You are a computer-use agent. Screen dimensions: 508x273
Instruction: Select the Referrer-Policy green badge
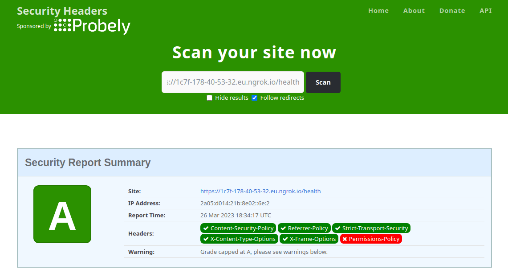[304, 228]
